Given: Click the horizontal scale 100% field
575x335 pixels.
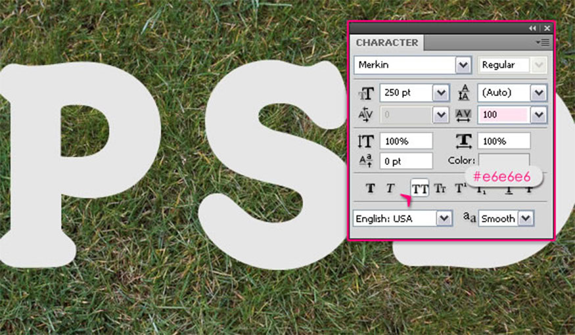Looking at the screenshot, I should click(x=504, y=141).
